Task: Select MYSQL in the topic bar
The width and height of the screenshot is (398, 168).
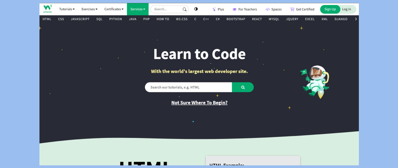Action: coord(274,19)
